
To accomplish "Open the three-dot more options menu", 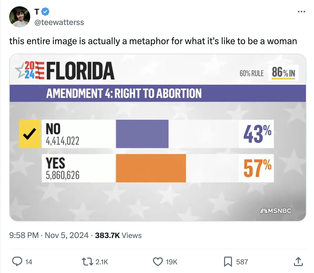I will click(301, 12).
